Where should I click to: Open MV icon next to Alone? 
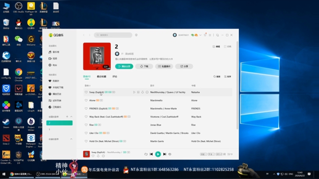pos(101,100)
